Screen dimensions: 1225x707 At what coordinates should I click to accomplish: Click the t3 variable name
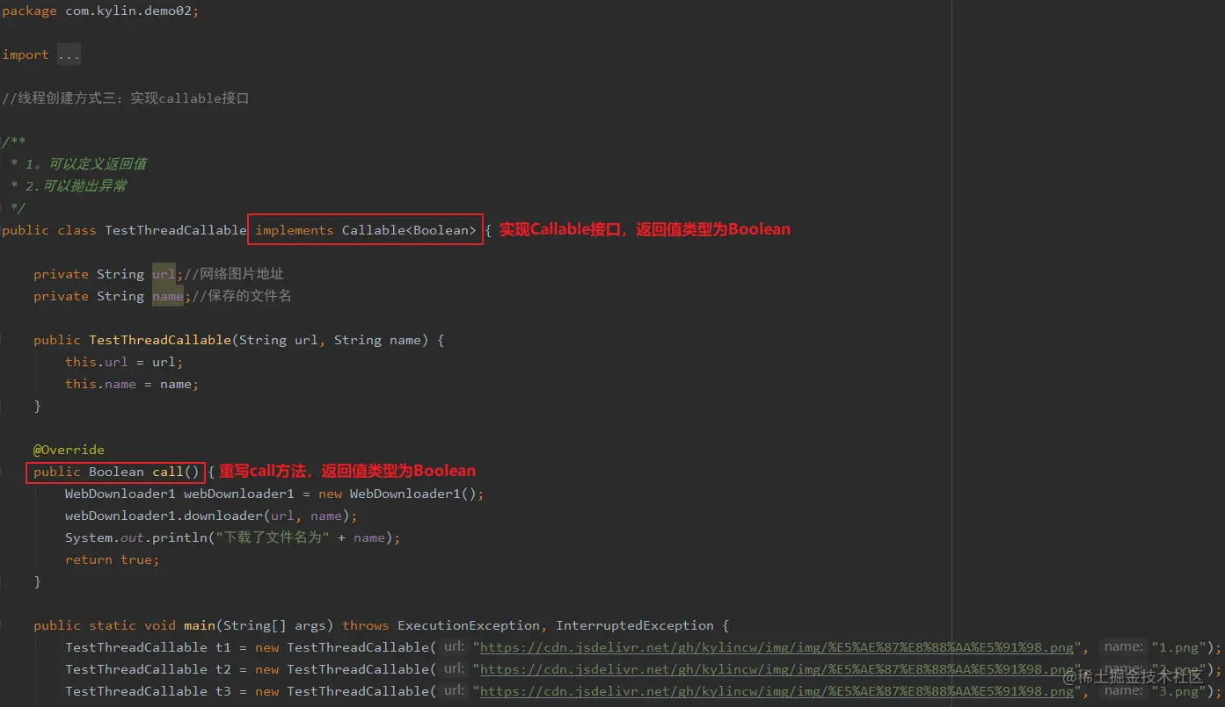coord(223,691)
